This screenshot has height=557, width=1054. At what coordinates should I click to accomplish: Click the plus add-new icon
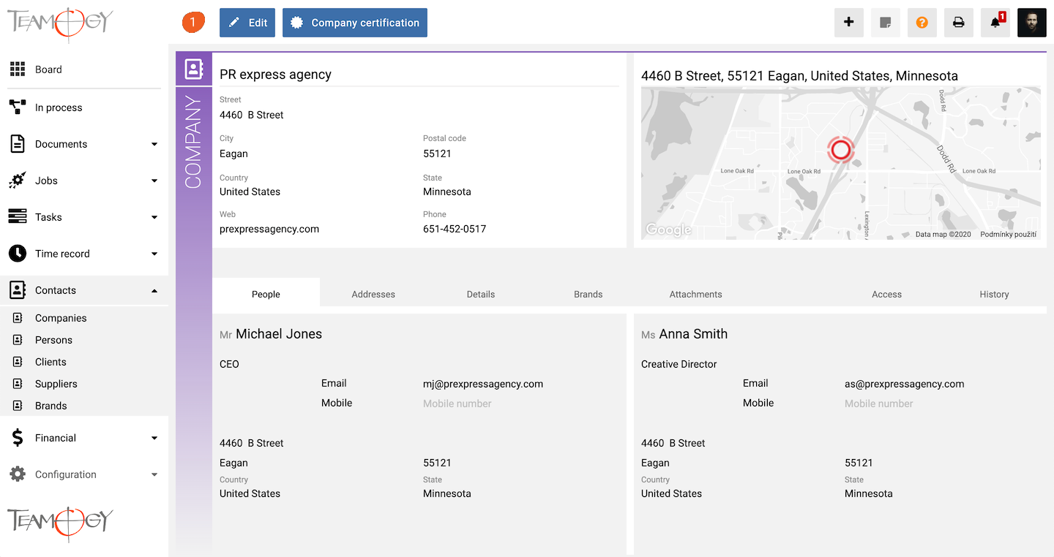[x=848, y=23]
